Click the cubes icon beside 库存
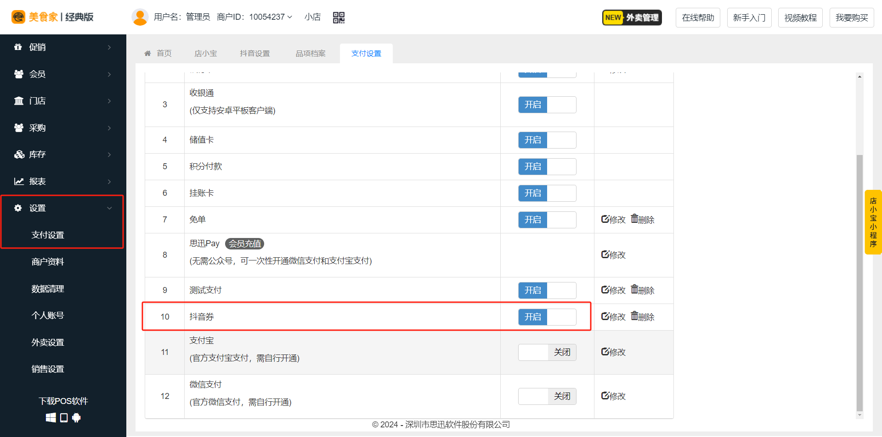The height and width of the screenshot is (437, 882). coord(19,155)
